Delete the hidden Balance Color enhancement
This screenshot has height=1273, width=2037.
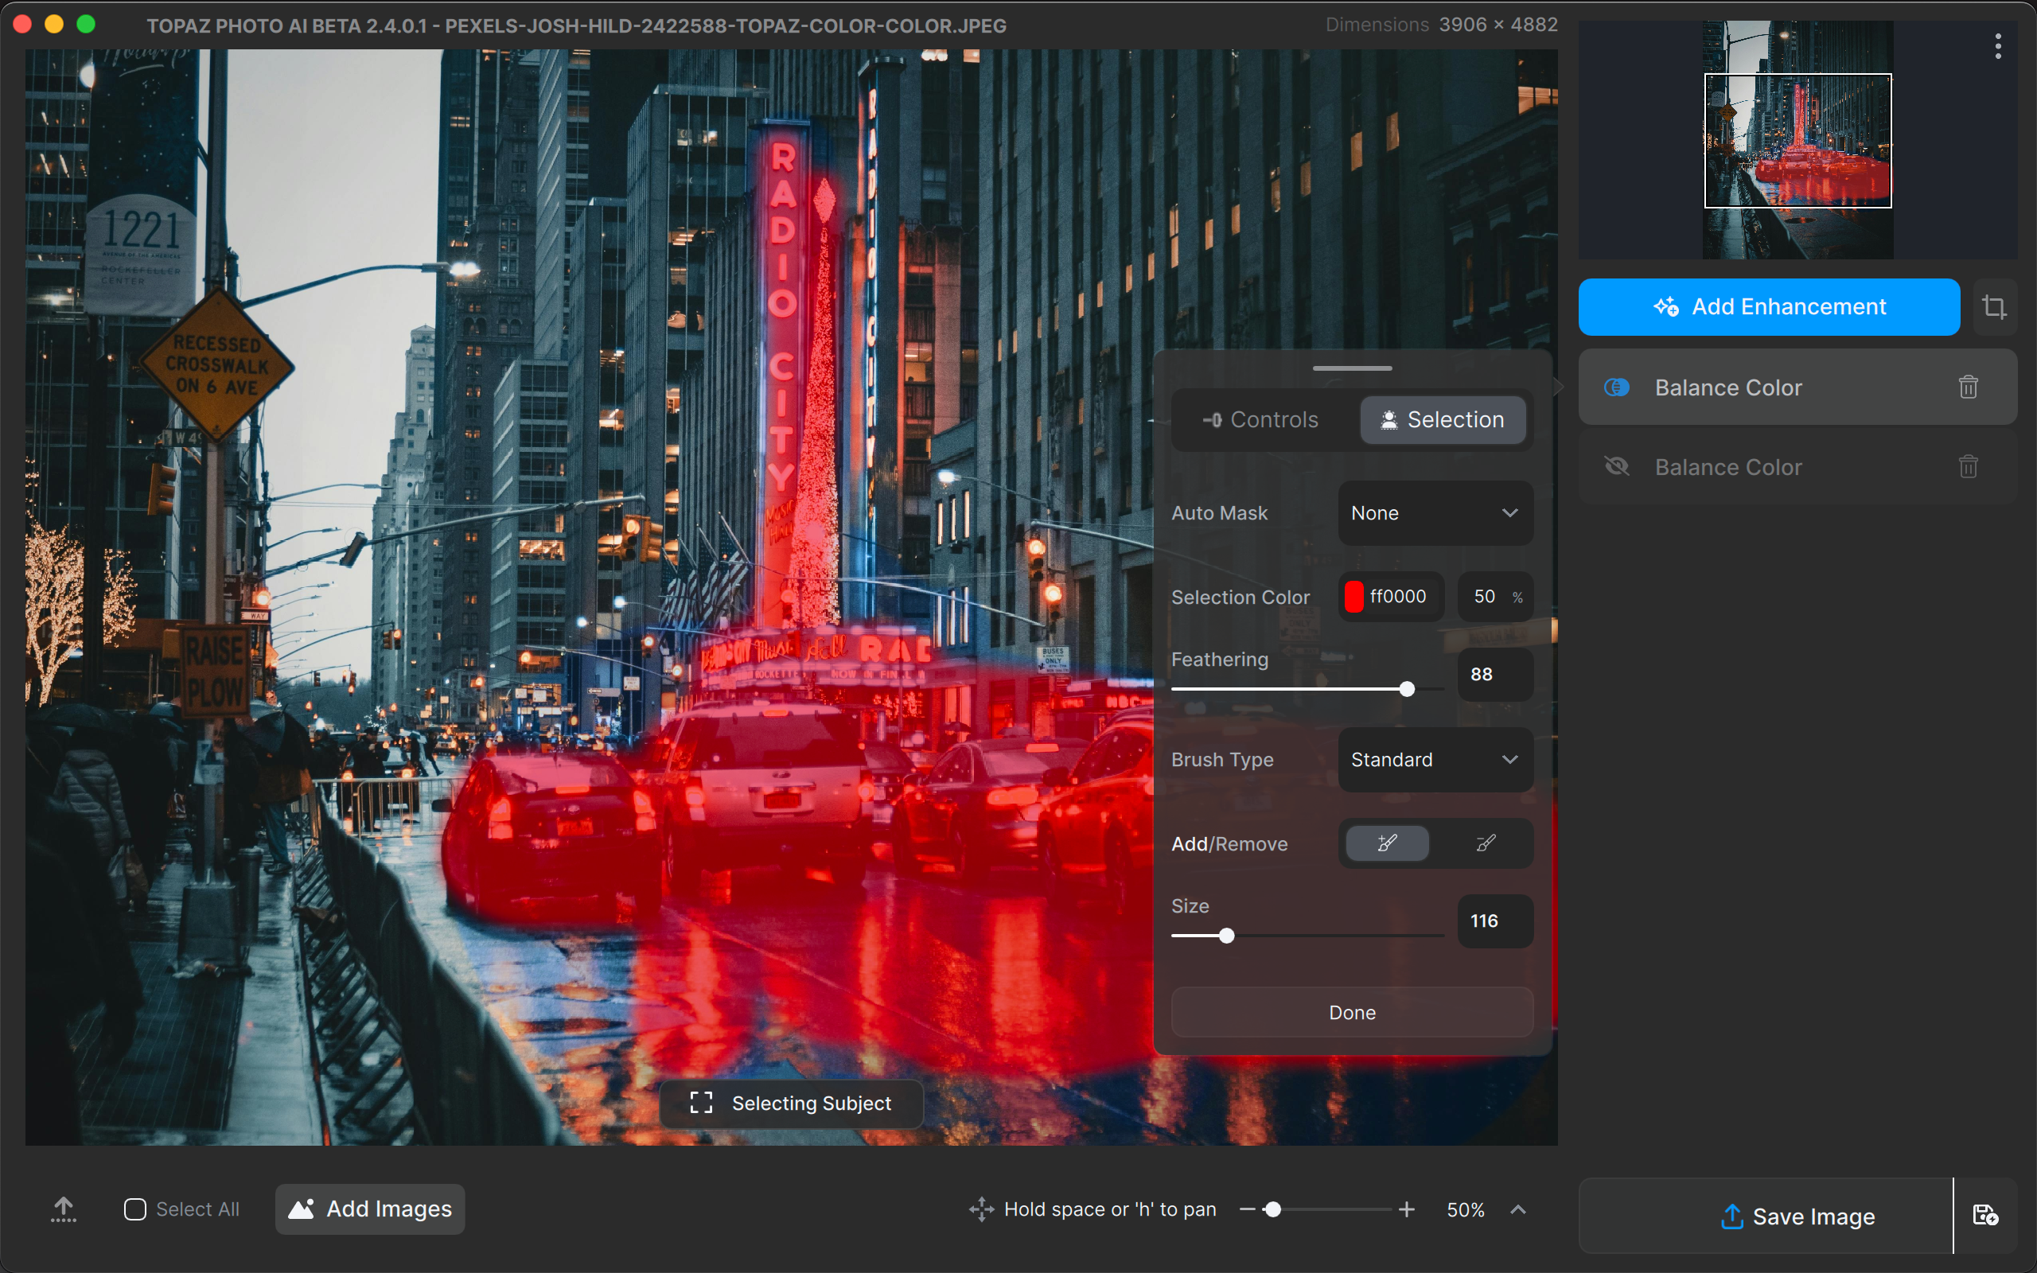pos(1967,466)
